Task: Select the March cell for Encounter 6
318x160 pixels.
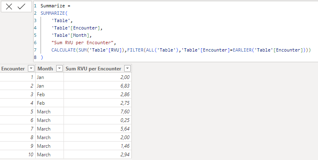Action: [x=50, y=120]
